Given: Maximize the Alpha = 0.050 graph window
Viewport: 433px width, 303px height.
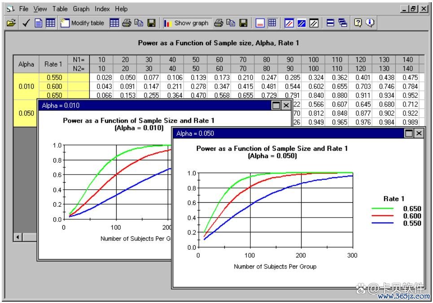Looking at the screenshot, I should pyautogui.click(x=409, y=133).
